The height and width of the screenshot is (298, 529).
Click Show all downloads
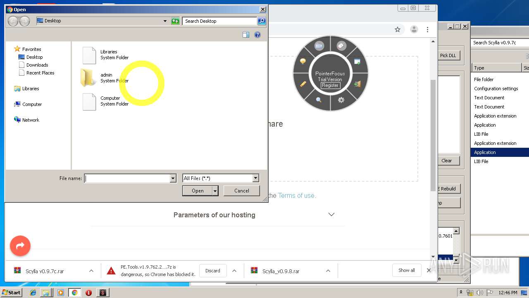click(x=407, y=270)
